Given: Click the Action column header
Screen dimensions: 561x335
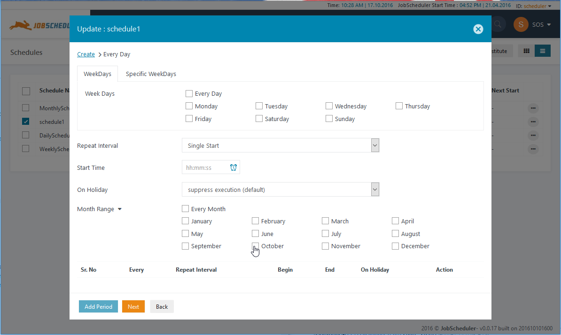Looking at the screenshot, I should (444, 270).
